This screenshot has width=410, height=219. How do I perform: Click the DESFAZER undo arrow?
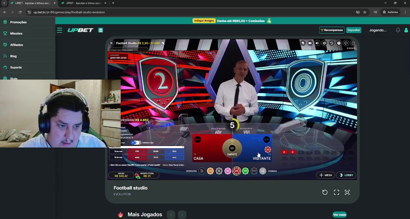[201, 171]
